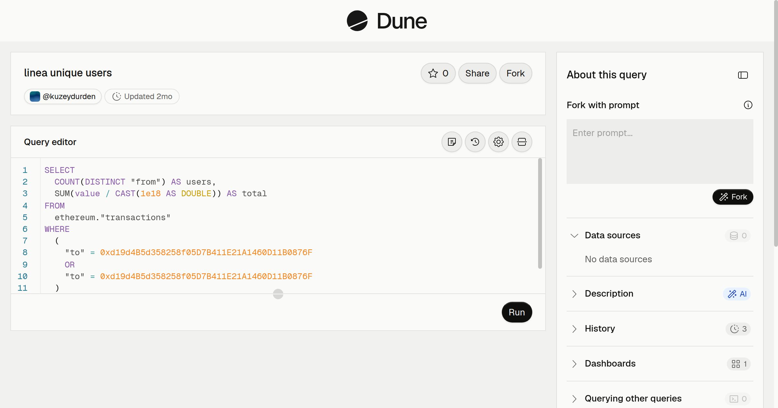Open the @kuzeydurden author profile chip

pos(63,96)
